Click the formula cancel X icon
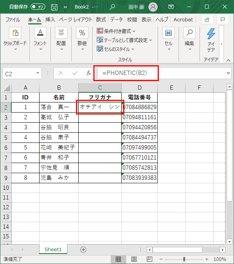The height and width of the screenshot is (264, 234). coord(61,73)
